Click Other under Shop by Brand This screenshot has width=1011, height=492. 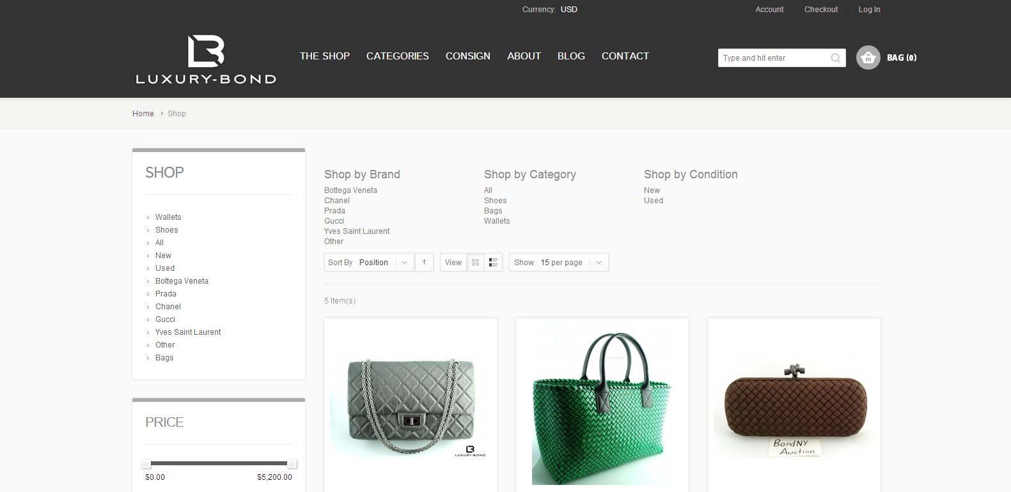pos(334,242)
